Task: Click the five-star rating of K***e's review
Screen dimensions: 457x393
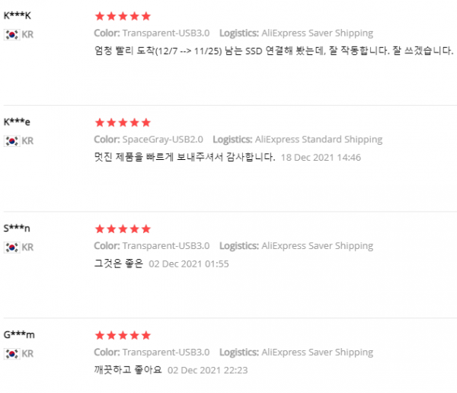Action: click(x=123, y=123)
